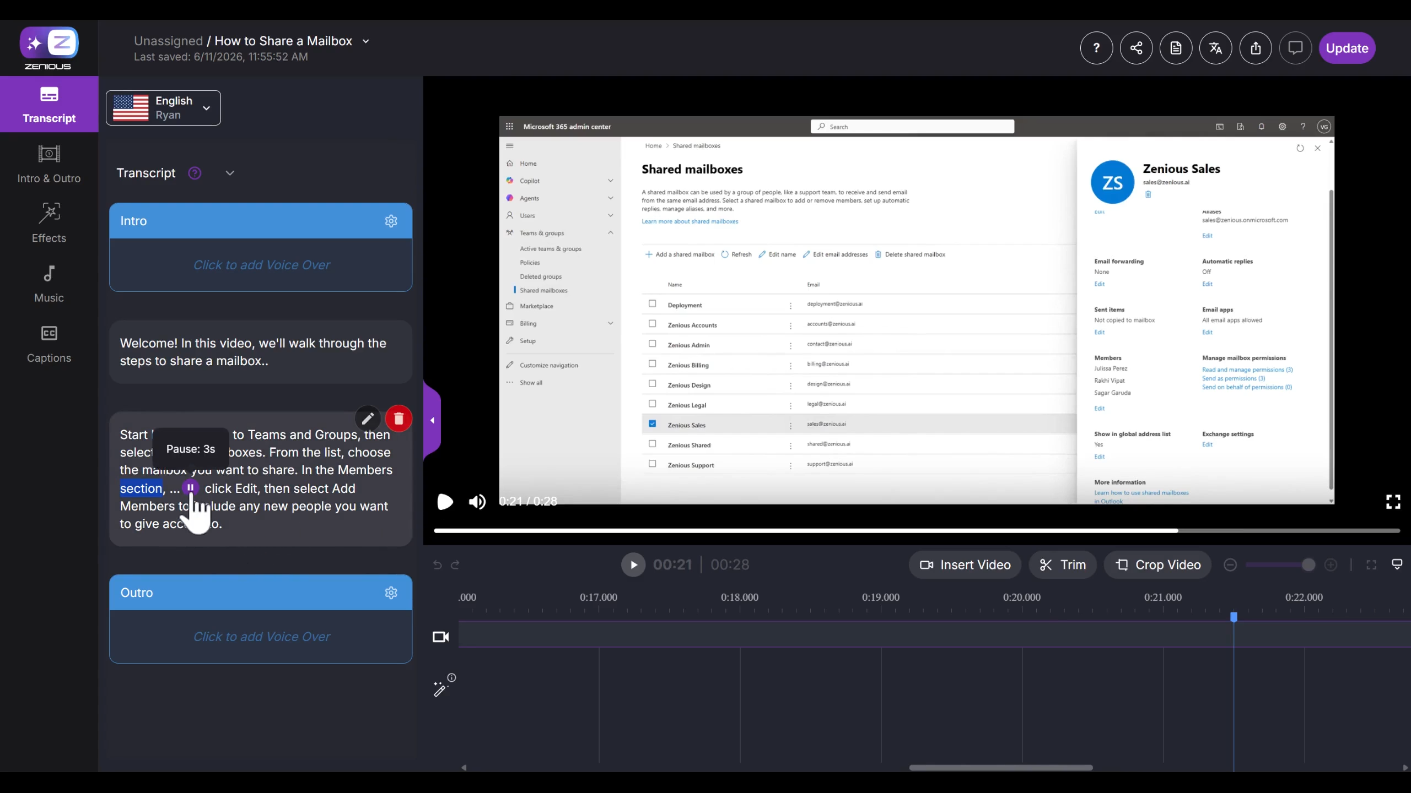Open project title dropdown arrow
Viewport: 1411px width, 793px height.
click(x=365, y=41)
